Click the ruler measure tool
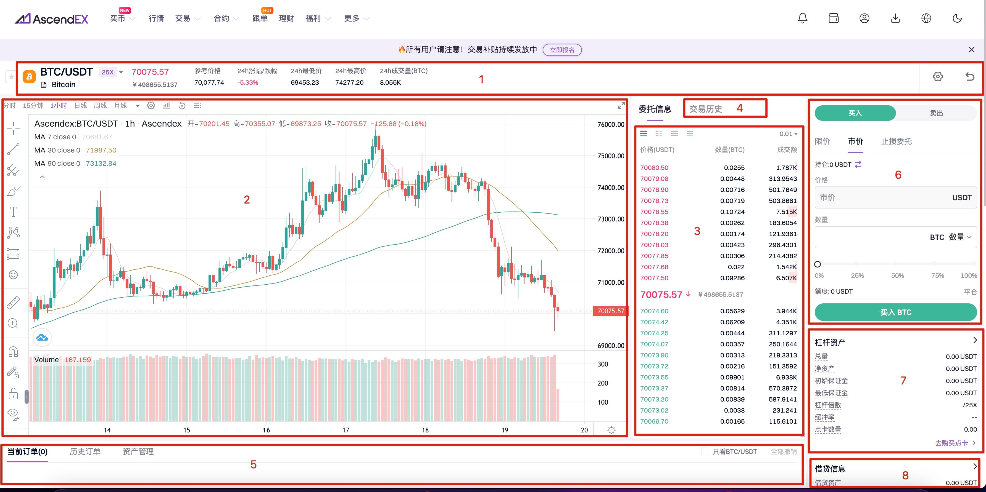 coord(14,303)
